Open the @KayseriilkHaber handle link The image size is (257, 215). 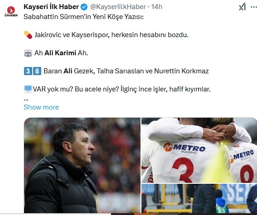(x=118, y=7)
